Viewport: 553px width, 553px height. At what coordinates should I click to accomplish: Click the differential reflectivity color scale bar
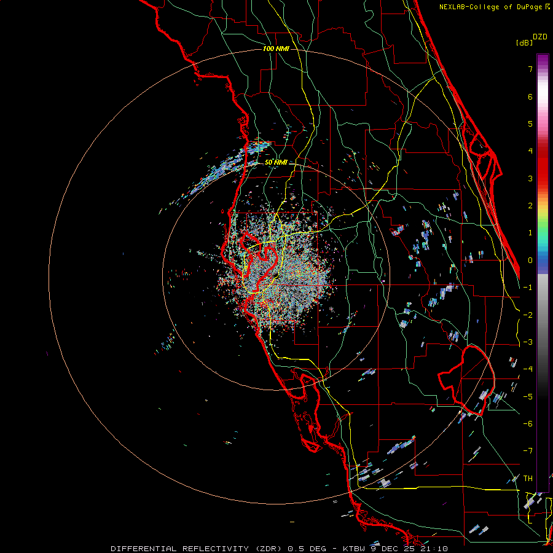[x=543, y=273]
